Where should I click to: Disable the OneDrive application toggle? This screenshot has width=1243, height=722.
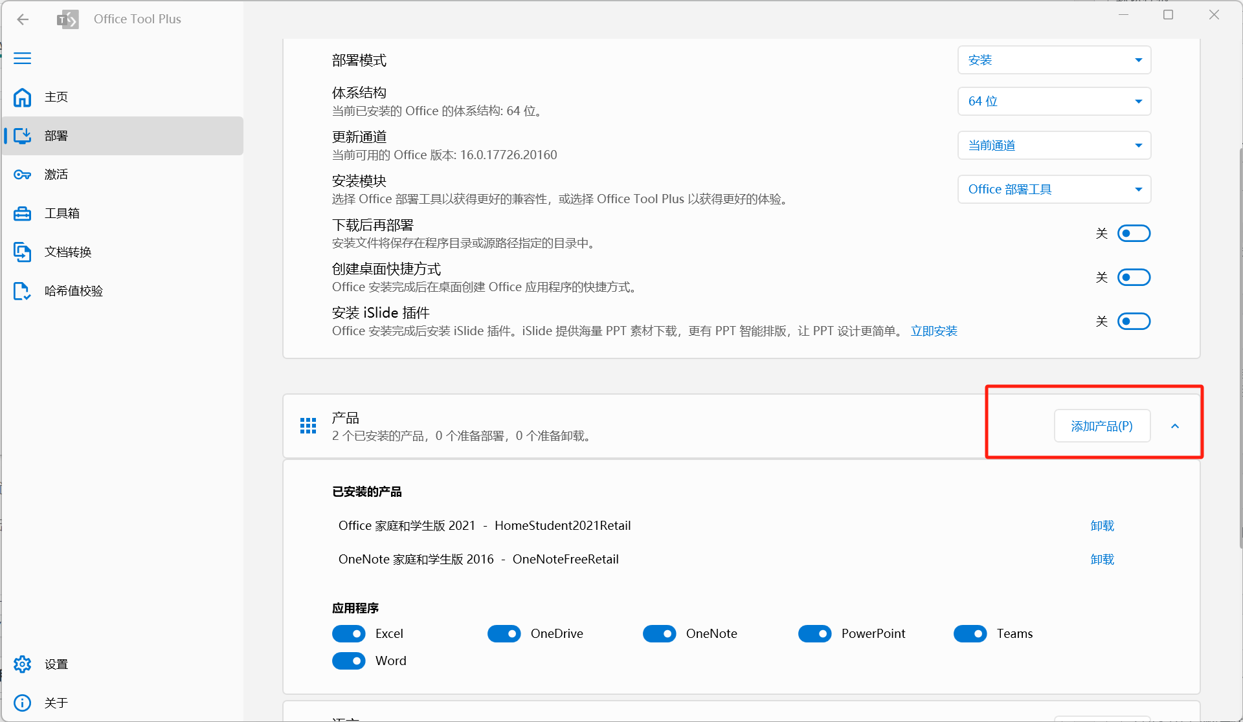pos(504,634)
